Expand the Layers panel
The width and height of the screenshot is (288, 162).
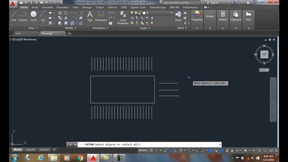(x=145, y=28)
